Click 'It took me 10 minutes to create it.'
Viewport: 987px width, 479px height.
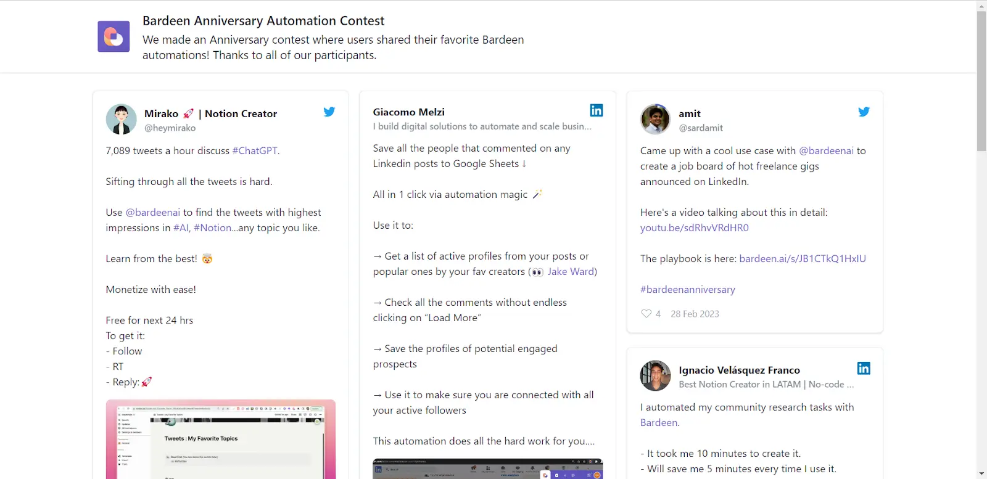[x=721, y=453]
